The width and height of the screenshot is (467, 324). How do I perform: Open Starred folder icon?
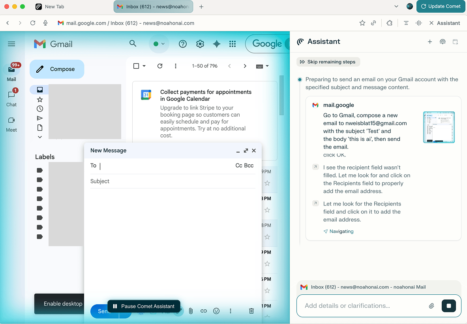(39, 99)
